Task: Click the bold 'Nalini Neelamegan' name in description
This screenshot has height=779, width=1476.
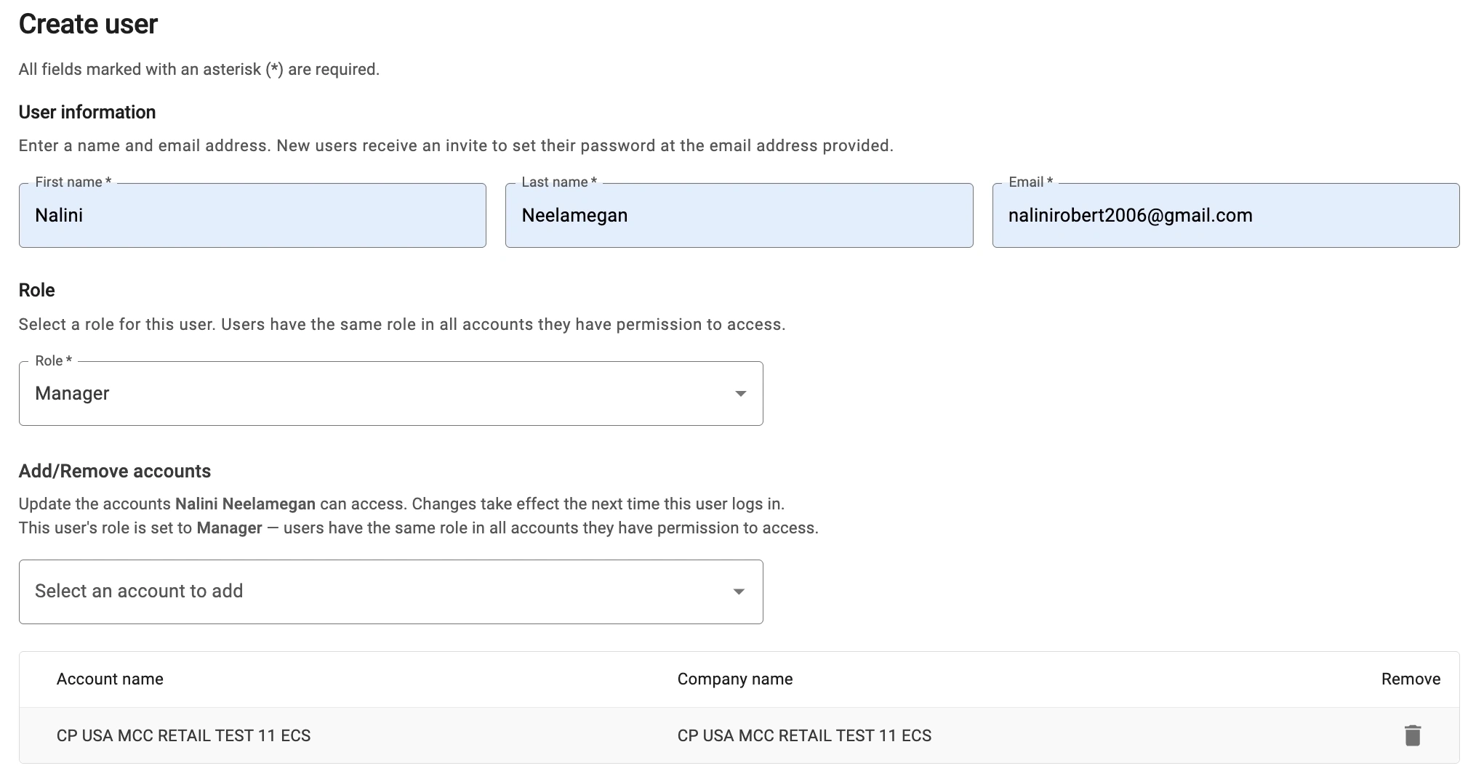Action: tap(245, 504)
